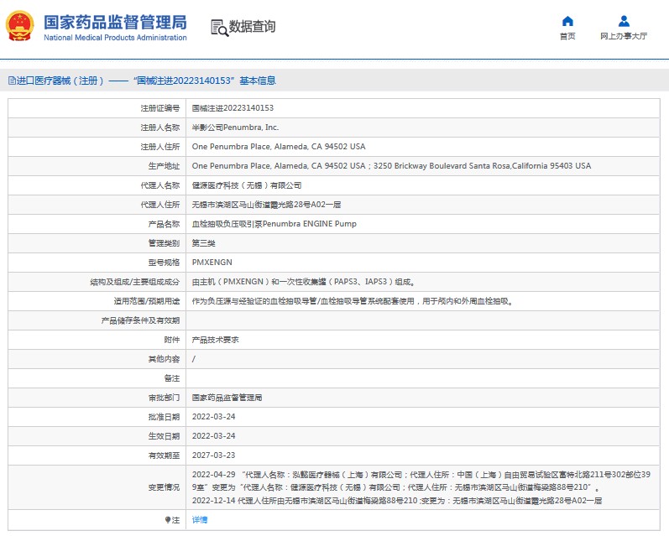669x536 pixels.
Task: Select registrant name 半影公司Penumbra, Inc.
Action: [235, 127]
